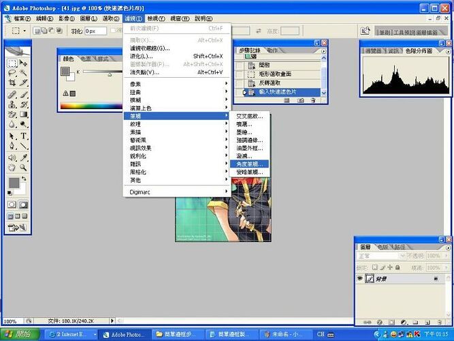The width and height of the screenshot is (454, 341).
Task: Select the History Brush tool
Action: tap(23, 104)
